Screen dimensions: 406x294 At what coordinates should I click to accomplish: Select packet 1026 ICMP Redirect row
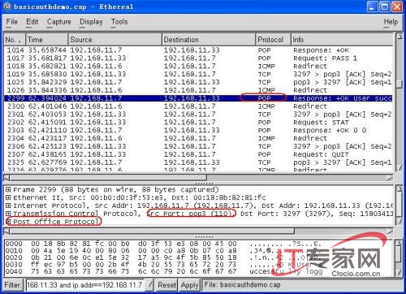click(198, 90)
